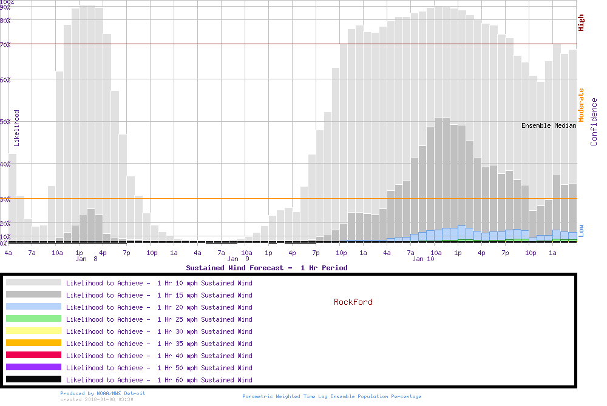Click the Moderate confidence label

[581, 105]
